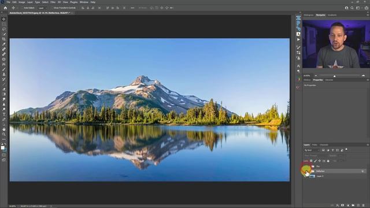
Task: Select the Hand tool
Action: tap(4, 129)
